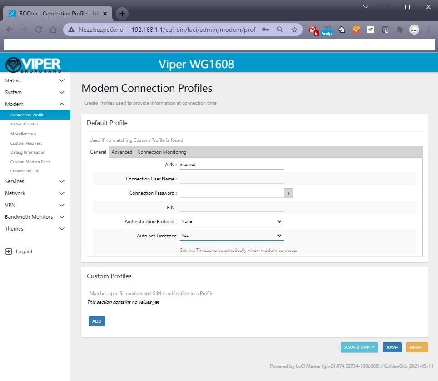Viewport: 438px width, 381px height.
Task: Open Chrome three-dot menu
Action: click(429, 30)
